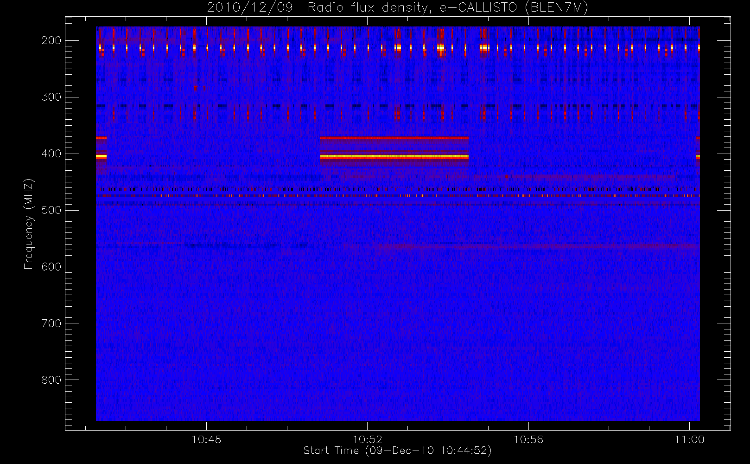Image resolution: width=750 pixels, height=464 pixels.
Task: Click the 500 frequency tick label
Action: (51, 210)
